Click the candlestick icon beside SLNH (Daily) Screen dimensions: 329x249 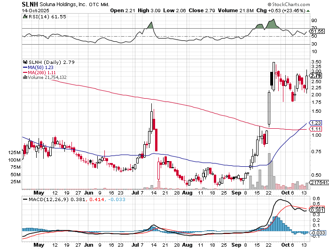tap(25, 62)
